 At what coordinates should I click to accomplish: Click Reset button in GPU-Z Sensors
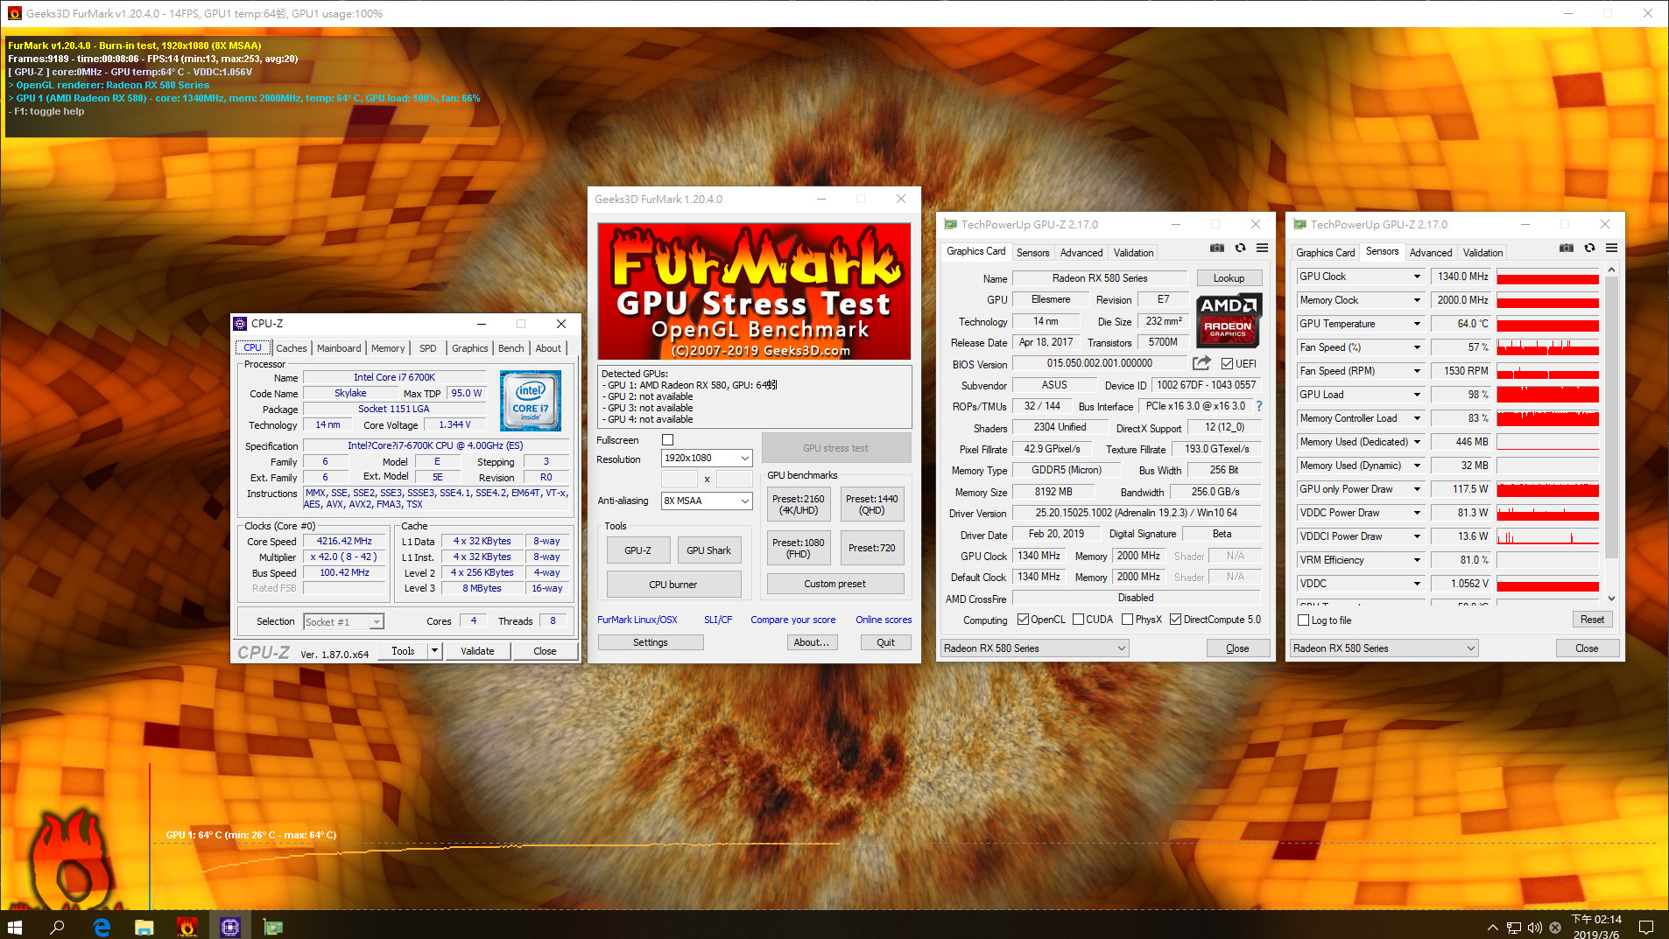1592,620
